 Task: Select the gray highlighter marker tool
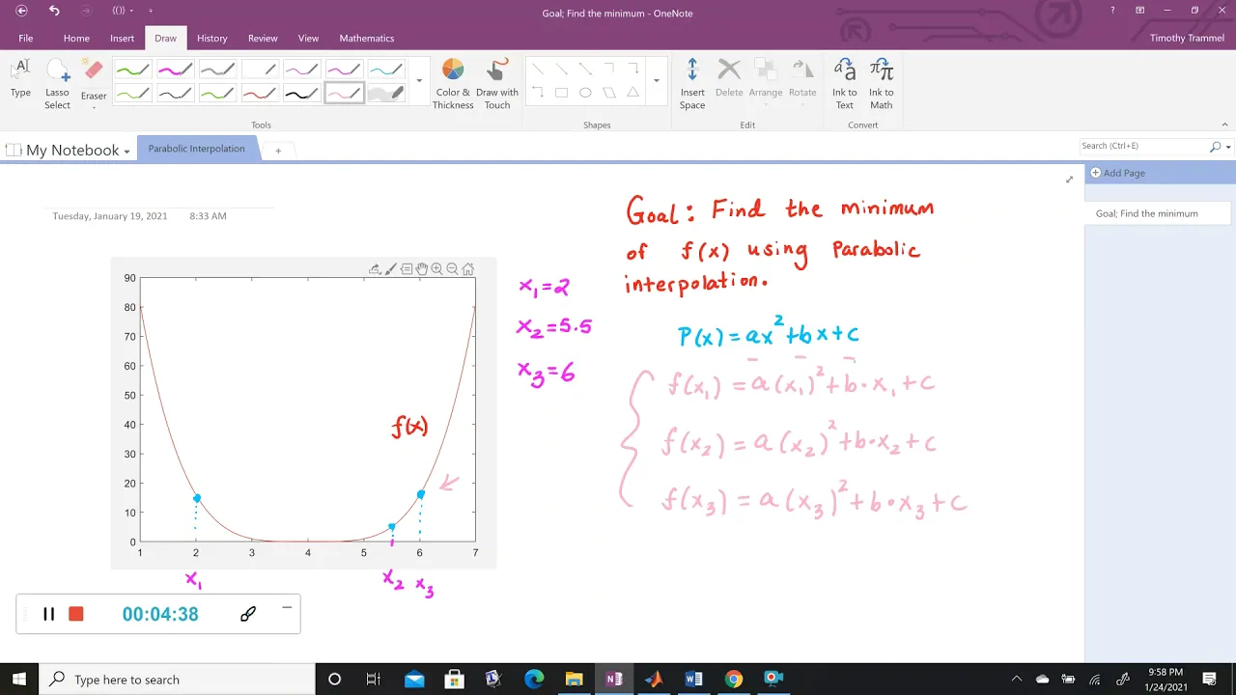(x=385, y=94)
